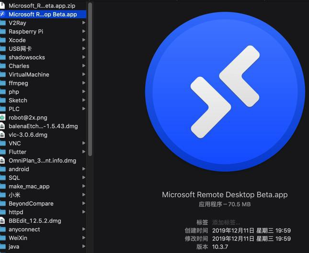Select the BeyondCompare folder name
Image resolution: width=309 pixels, height=253 pixels.
coord(31,203)
